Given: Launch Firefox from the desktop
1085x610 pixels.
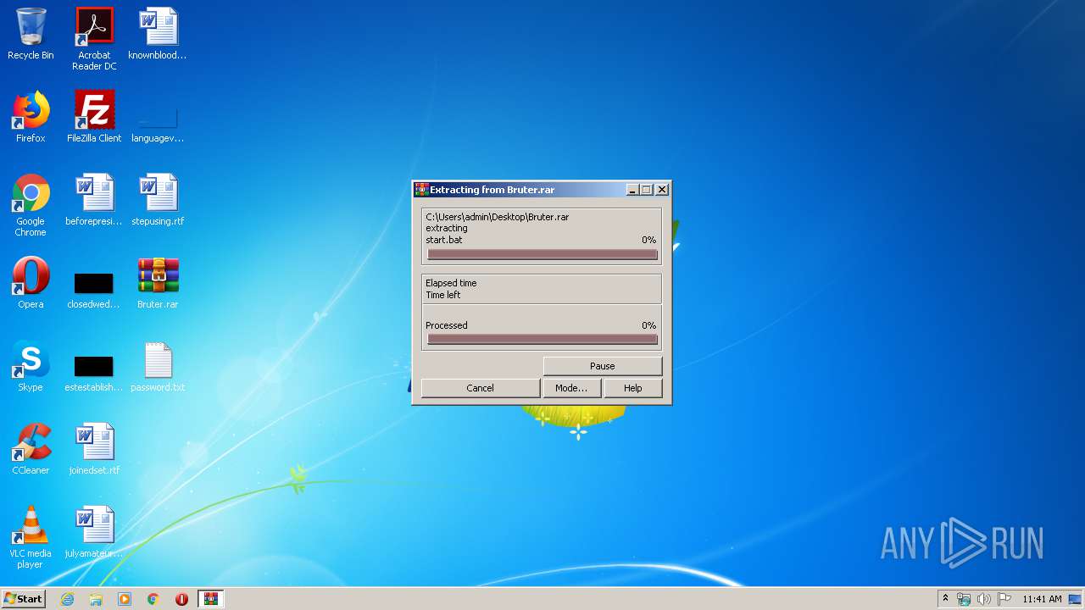Looking at the screenshot, I should (31, 118).
